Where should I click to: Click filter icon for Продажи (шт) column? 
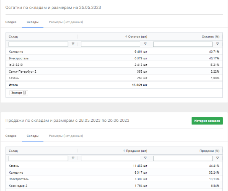point(145,158)
